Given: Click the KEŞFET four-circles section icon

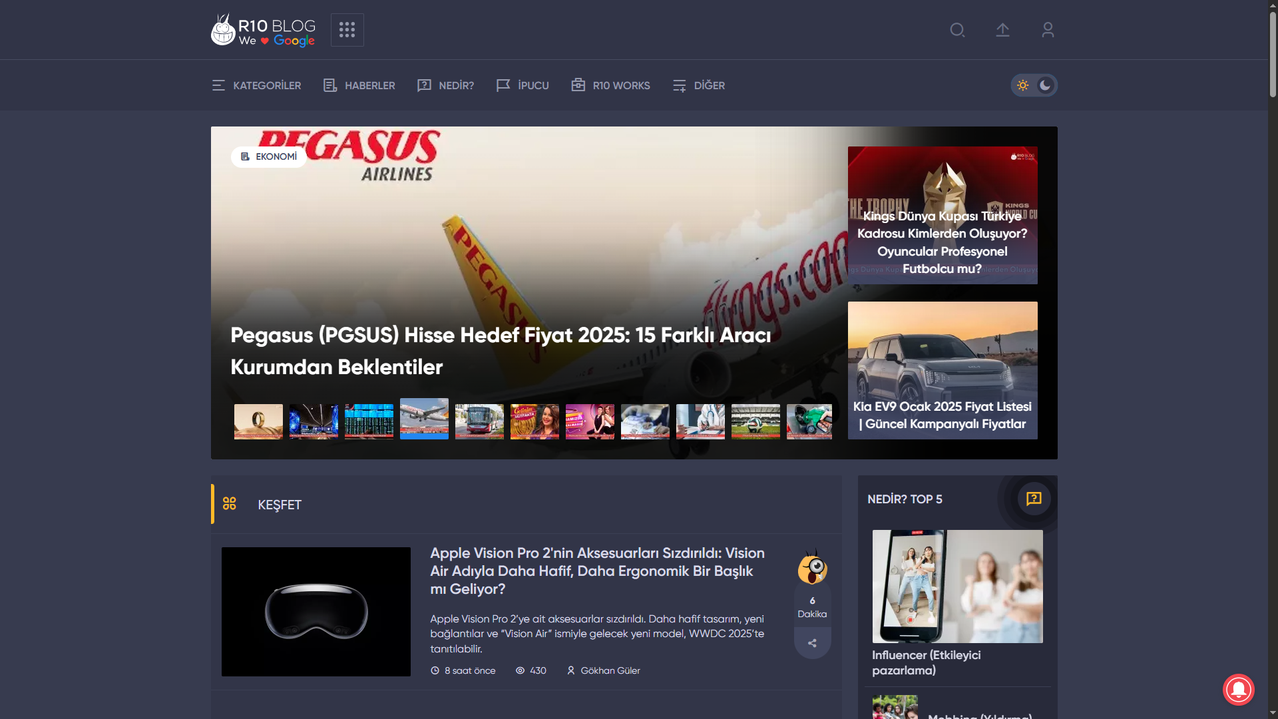Looking at the screenshot, I should [230, 504].
